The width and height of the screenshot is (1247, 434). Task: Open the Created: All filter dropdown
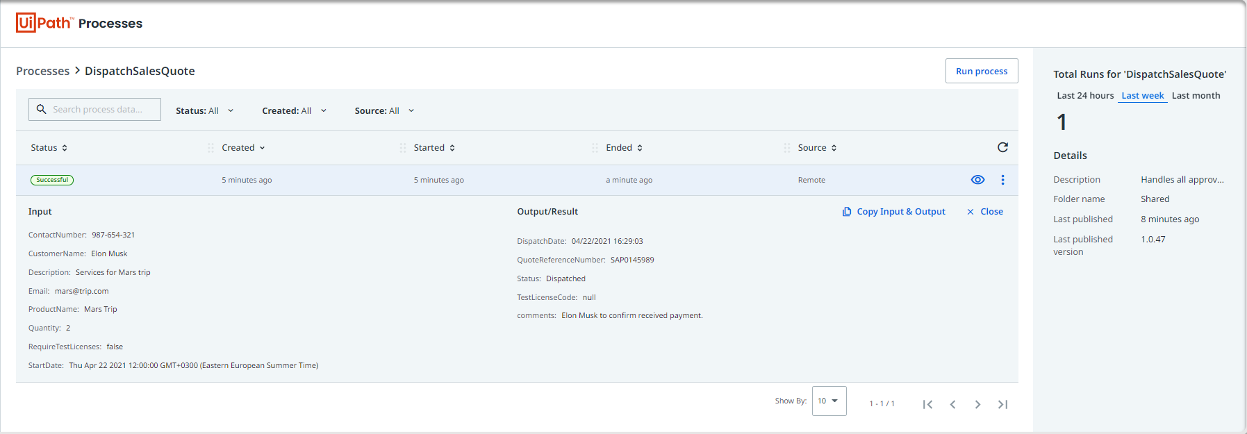pos(294,110)
